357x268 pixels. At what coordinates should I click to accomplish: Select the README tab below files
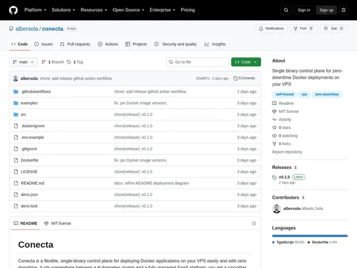25,223
